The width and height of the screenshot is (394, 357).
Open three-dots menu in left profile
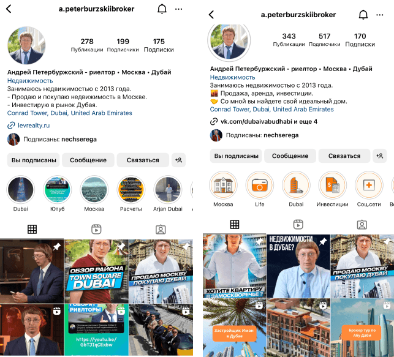(178, 9)
